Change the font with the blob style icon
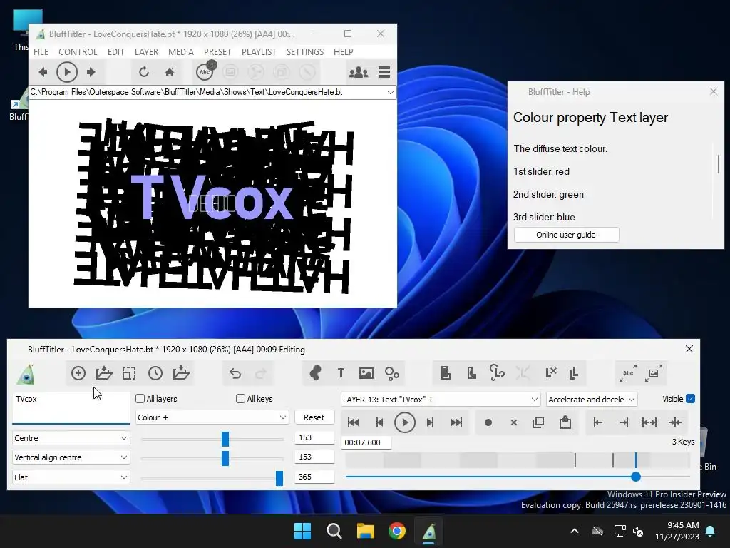 pos(315,373)
